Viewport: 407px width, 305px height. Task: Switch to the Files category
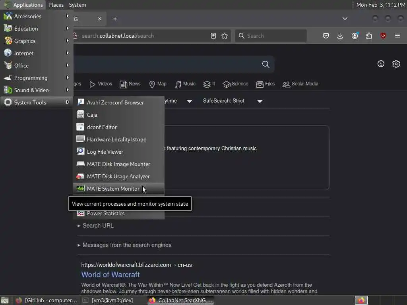265,84
